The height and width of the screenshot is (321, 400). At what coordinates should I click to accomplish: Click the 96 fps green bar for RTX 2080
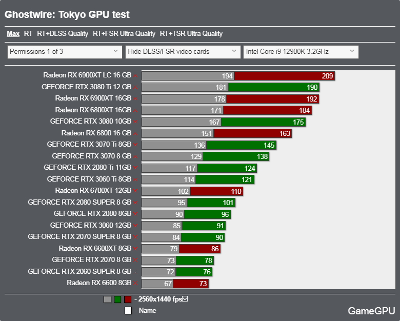tap(207, 214)
